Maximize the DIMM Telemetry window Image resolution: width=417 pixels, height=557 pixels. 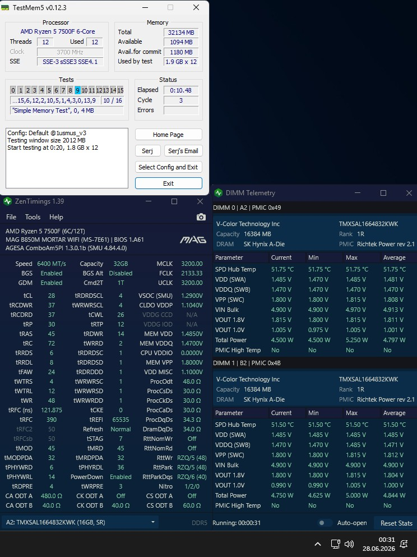coord(383,193)
